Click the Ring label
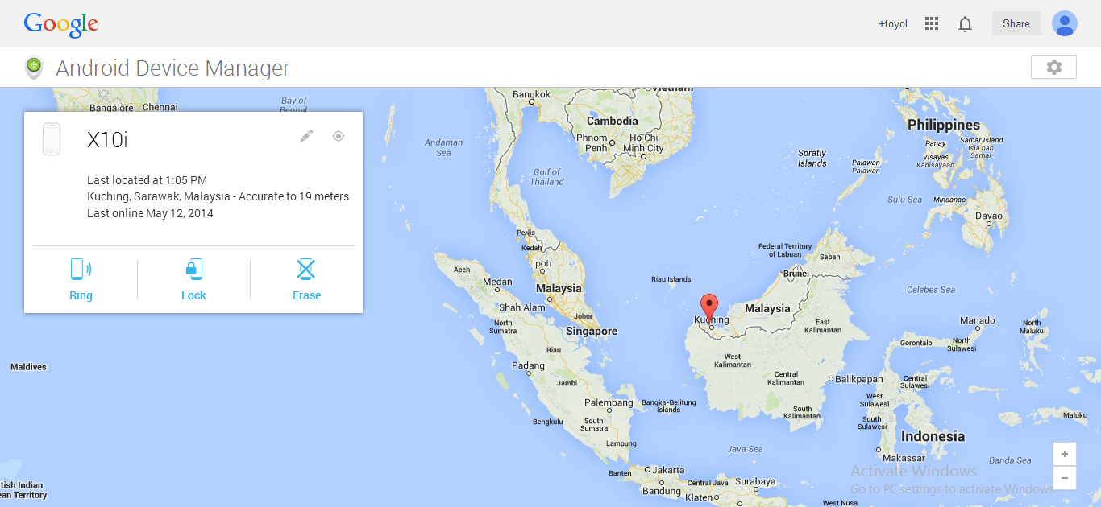This screenshot has width=1101, height=507. pyautogui.click(x=81, y=295)
